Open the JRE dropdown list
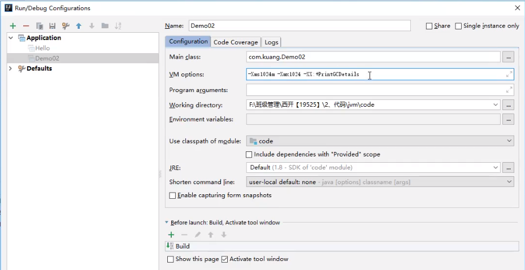The width and height of the screenshot is (525, 270). pyautogui.click(x=496, y=167)
